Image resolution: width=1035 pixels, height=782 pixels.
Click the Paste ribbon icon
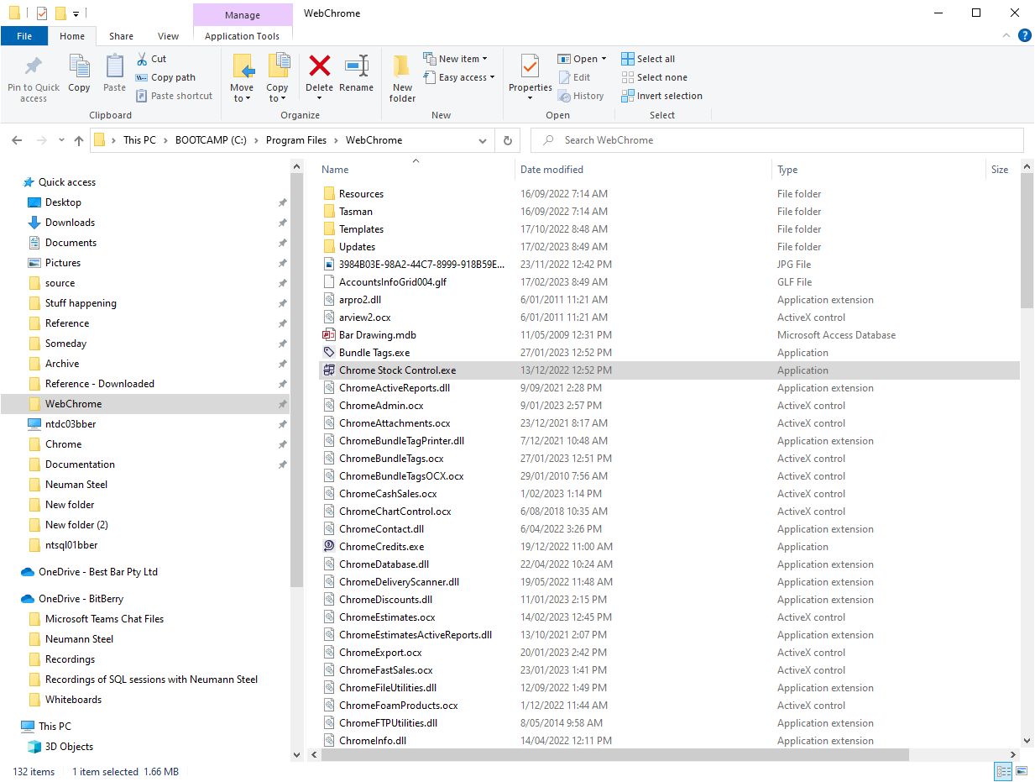(115, 66)
